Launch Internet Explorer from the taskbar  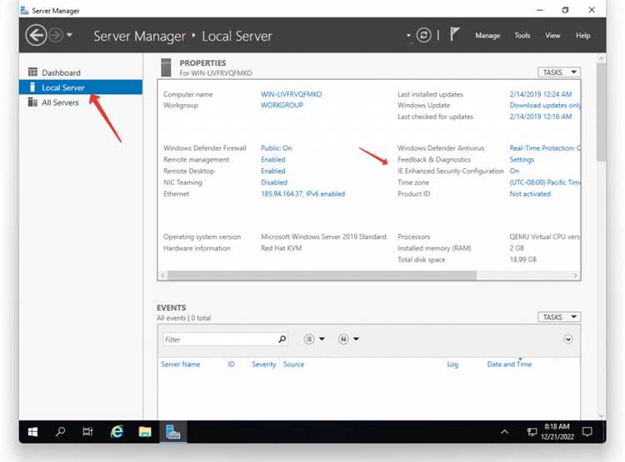(117, 432)
